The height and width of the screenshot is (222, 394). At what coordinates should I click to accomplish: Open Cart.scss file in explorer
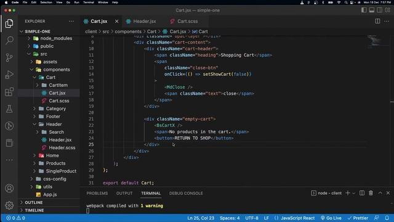59,101
